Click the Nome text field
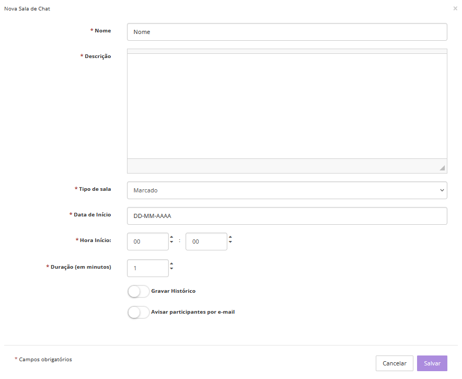462x379 pixels. click(287, 32)
